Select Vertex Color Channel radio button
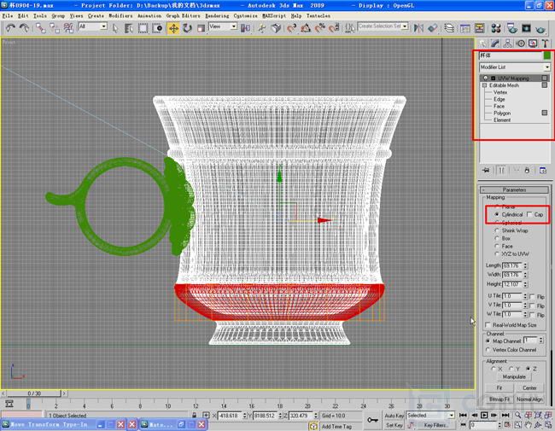The image size is (555, 431). pyautogui.click(x=488, y=350)
